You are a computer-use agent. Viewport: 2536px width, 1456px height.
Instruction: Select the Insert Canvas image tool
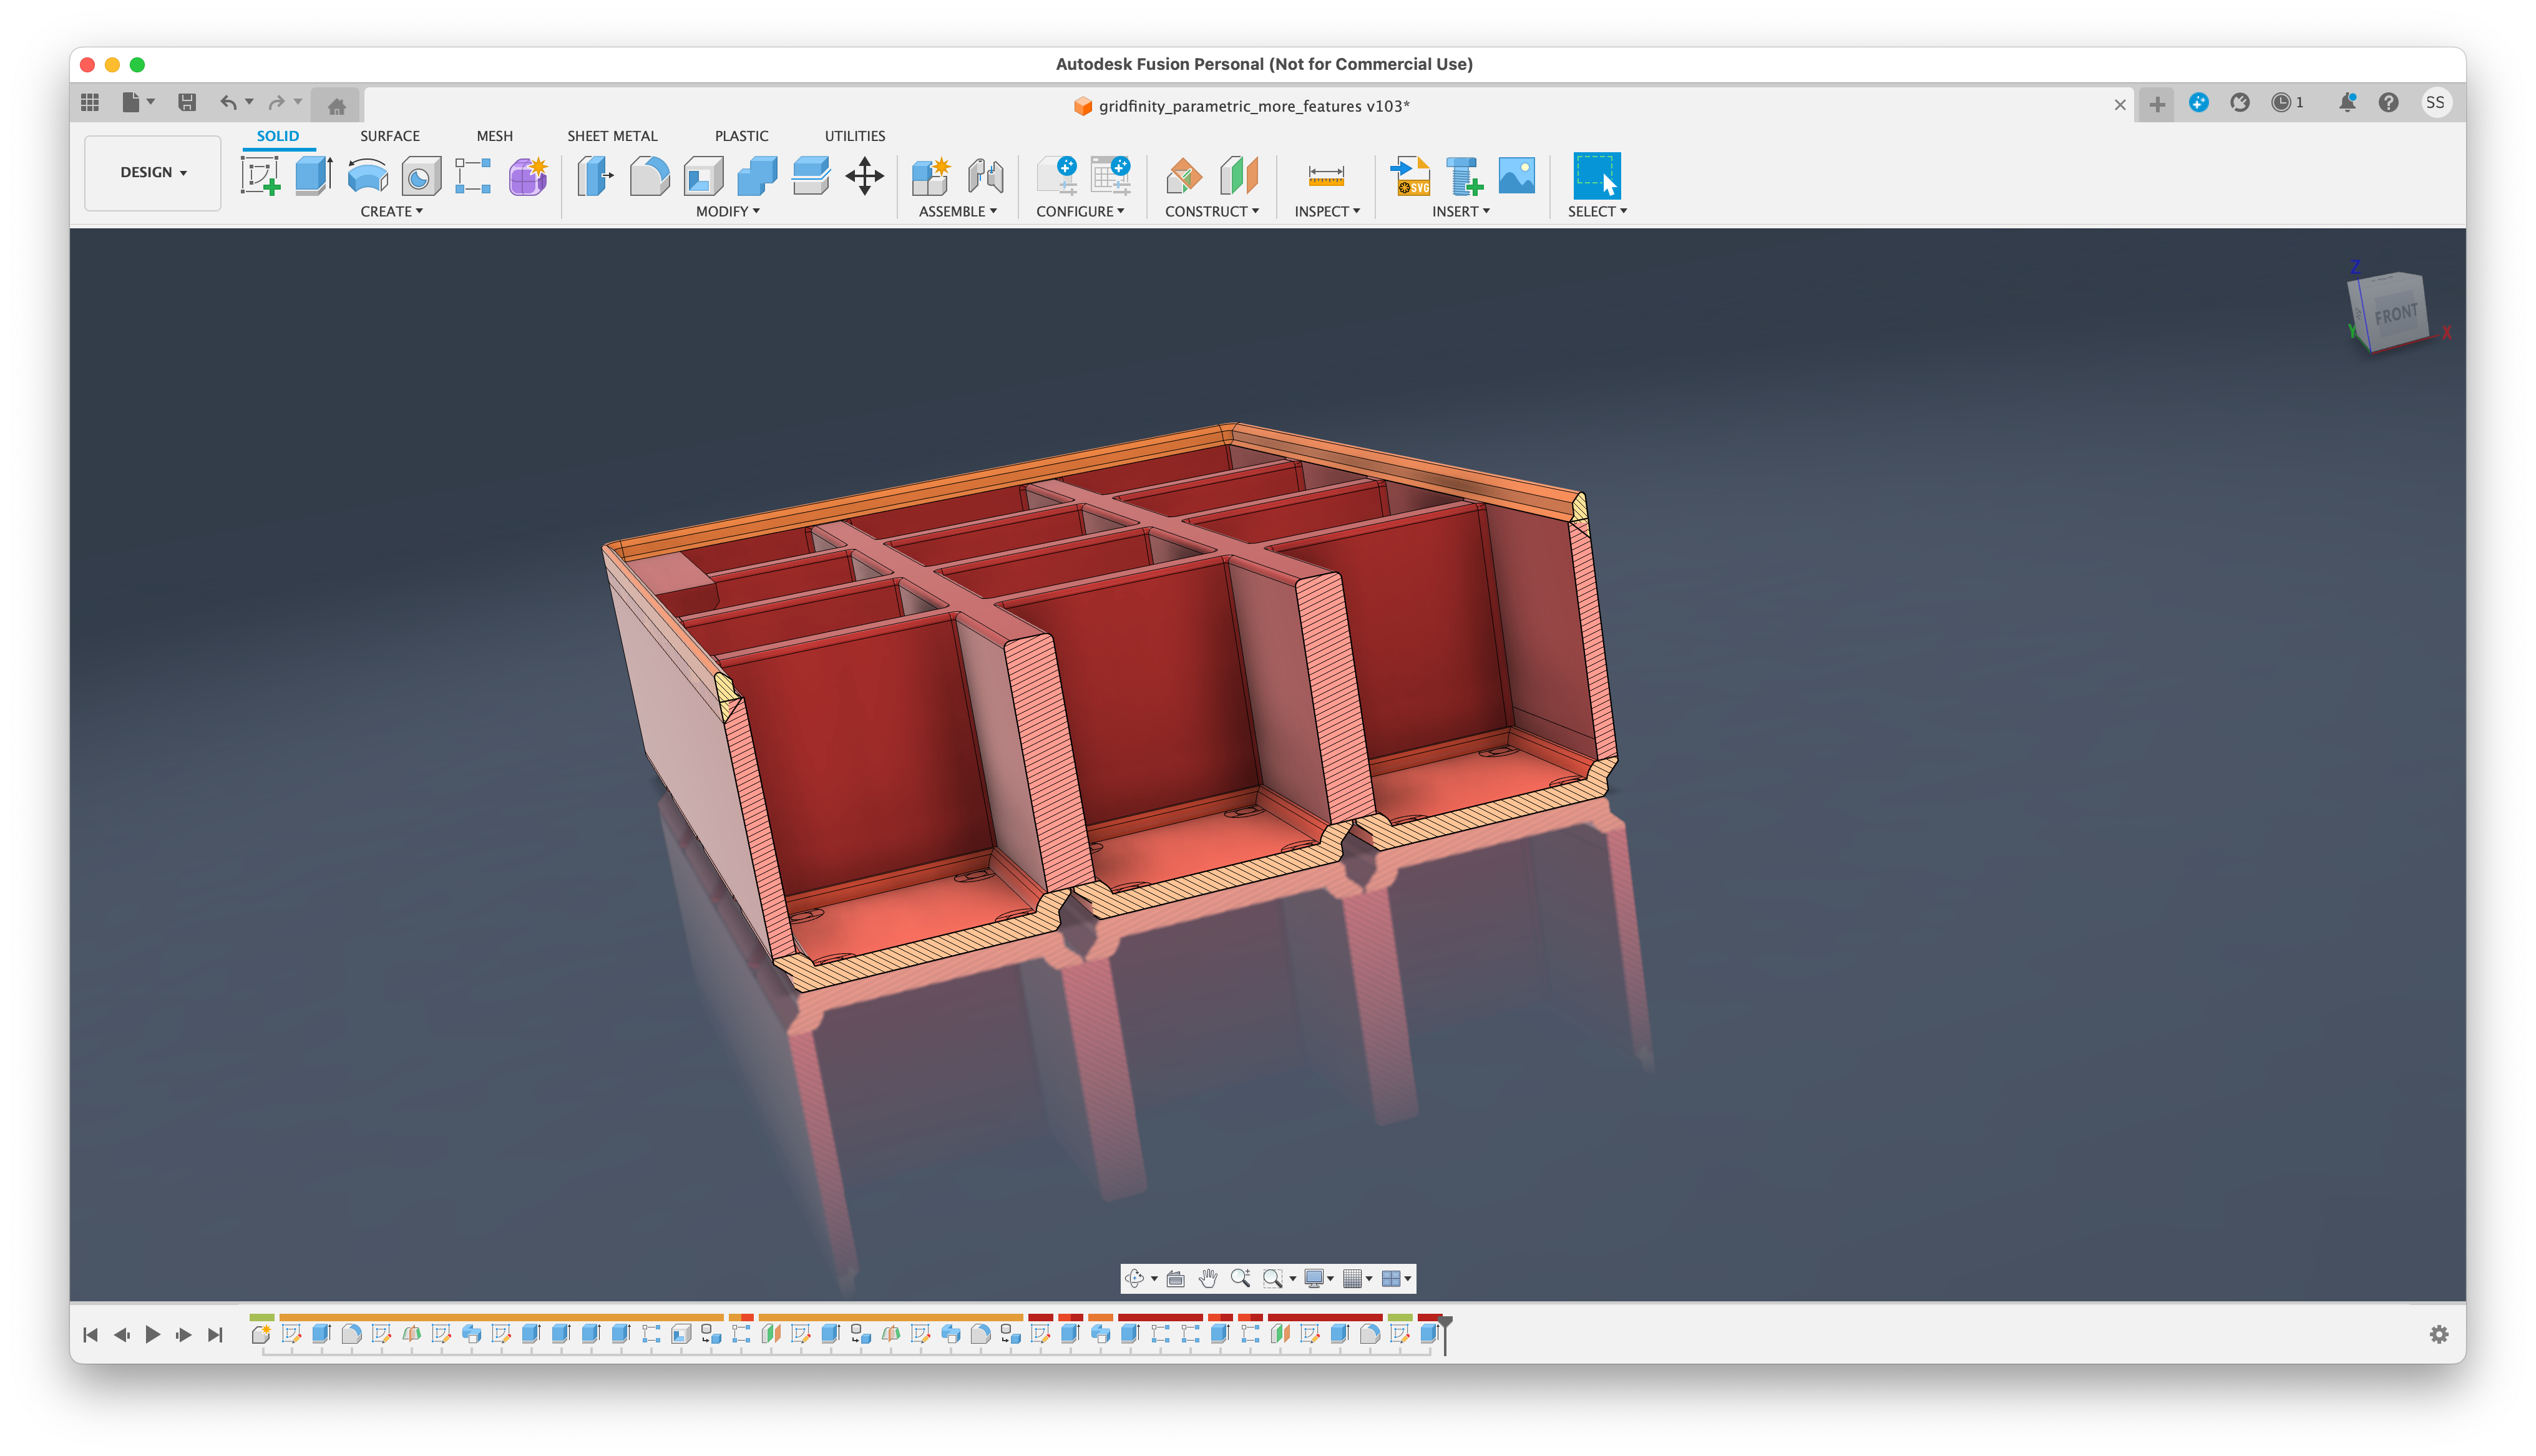[1517, 176]
